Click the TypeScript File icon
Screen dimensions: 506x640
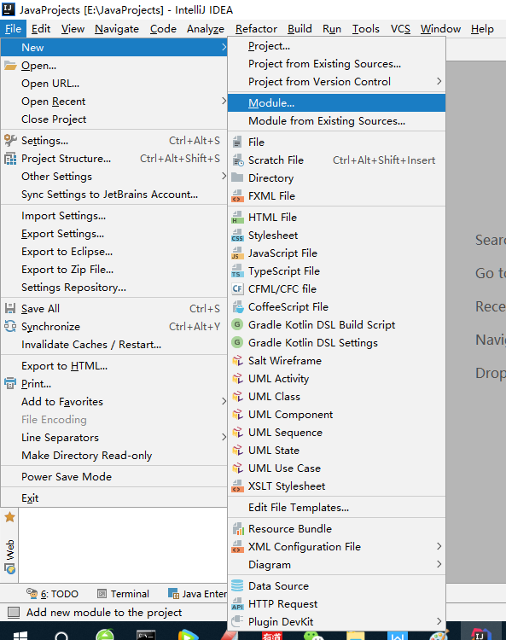[237, 271]
